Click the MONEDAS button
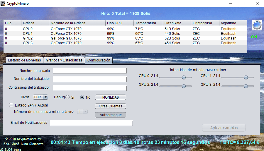The height and width of the screenshot is (151, 264). tap(111, 97)
